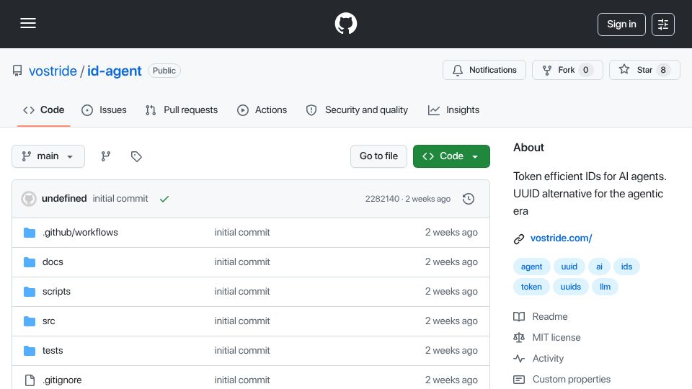Show commit status green checkmark details
The height and width of the screenshot is (389, 692).
point(164,199)
